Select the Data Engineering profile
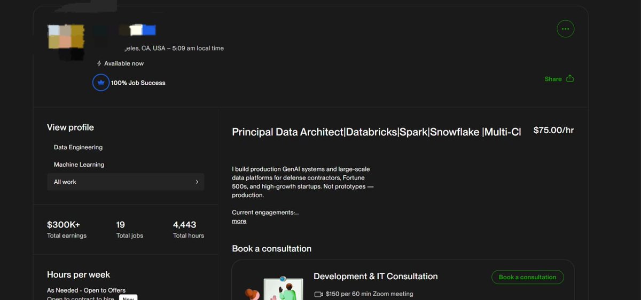 78,147
